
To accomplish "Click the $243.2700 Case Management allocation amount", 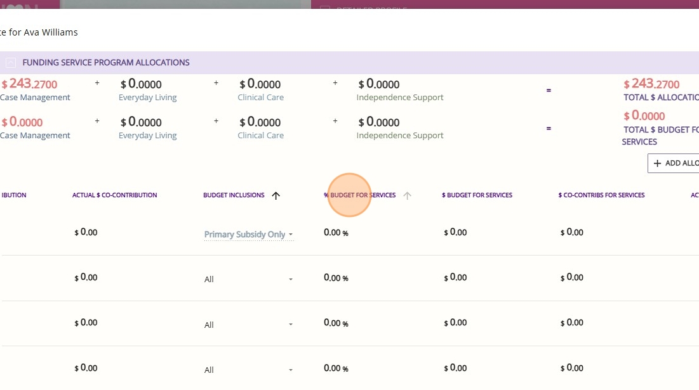I will [x=29, y=84].
